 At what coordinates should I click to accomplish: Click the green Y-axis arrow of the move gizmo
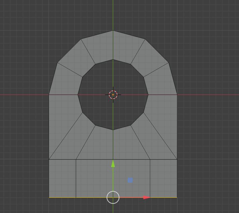point(113,164)
